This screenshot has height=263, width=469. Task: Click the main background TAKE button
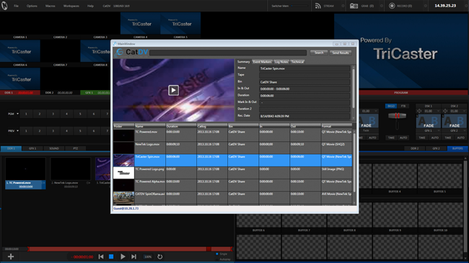(x=391, y=138)
